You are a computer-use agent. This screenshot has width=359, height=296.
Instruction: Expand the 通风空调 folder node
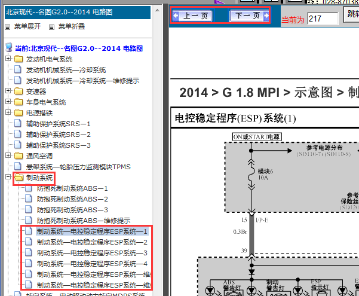8,155
